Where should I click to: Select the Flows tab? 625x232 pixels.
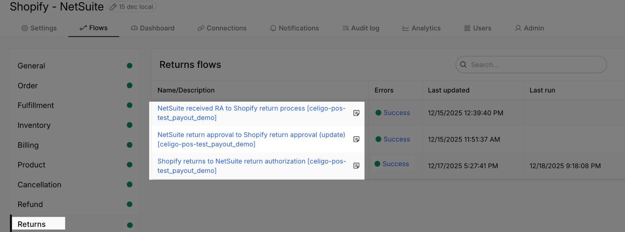[94, 28]
